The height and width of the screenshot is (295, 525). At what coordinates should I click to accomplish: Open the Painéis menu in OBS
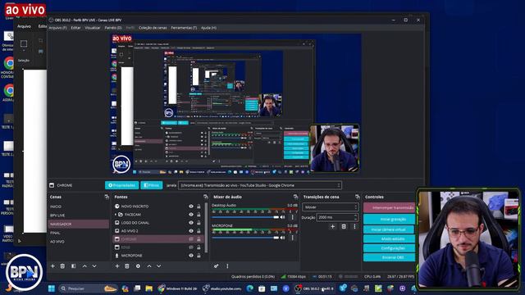113,28
